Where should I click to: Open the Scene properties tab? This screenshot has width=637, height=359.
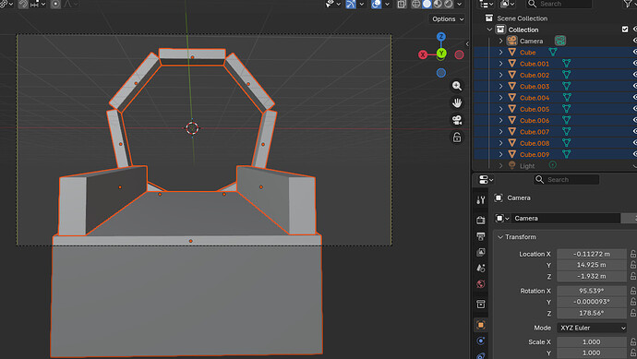[481, 268]
